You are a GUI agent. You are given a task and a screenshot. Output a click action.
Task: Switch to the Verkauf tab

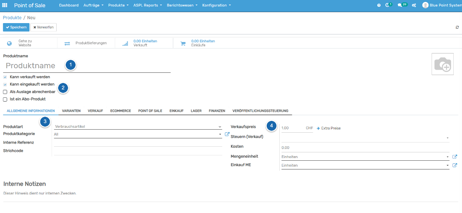point(95,111)
